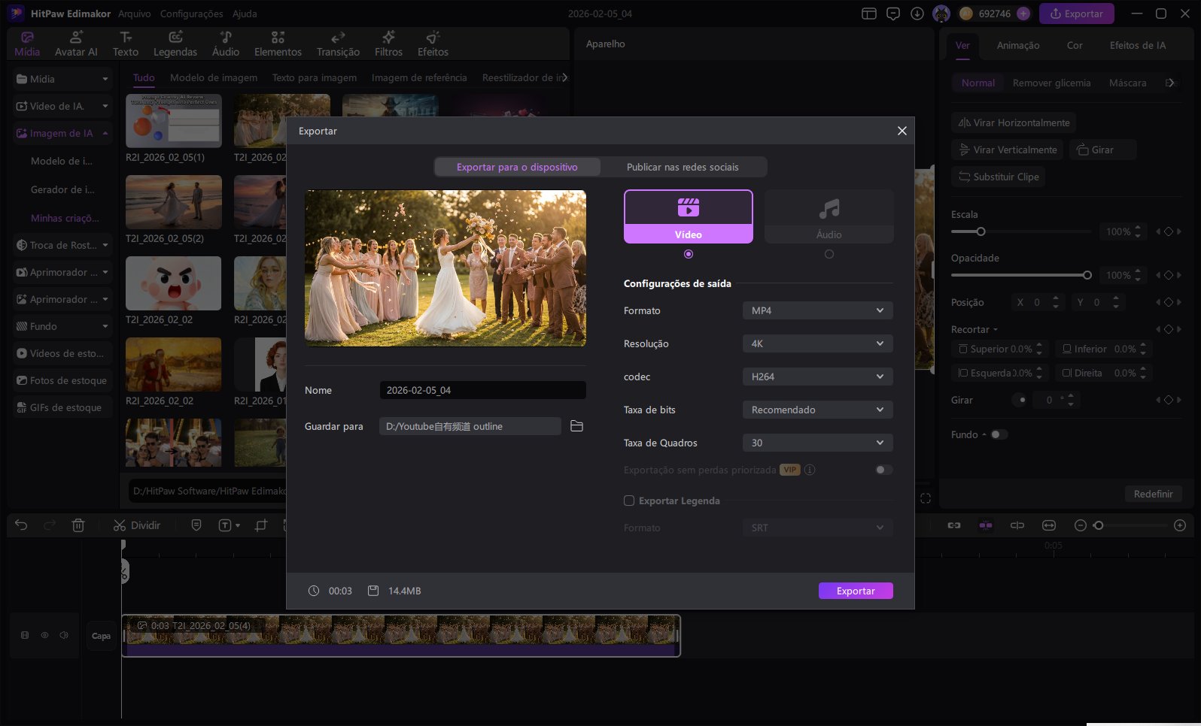
Task: Select the Áudio export type card
Action: pos(829,216)
